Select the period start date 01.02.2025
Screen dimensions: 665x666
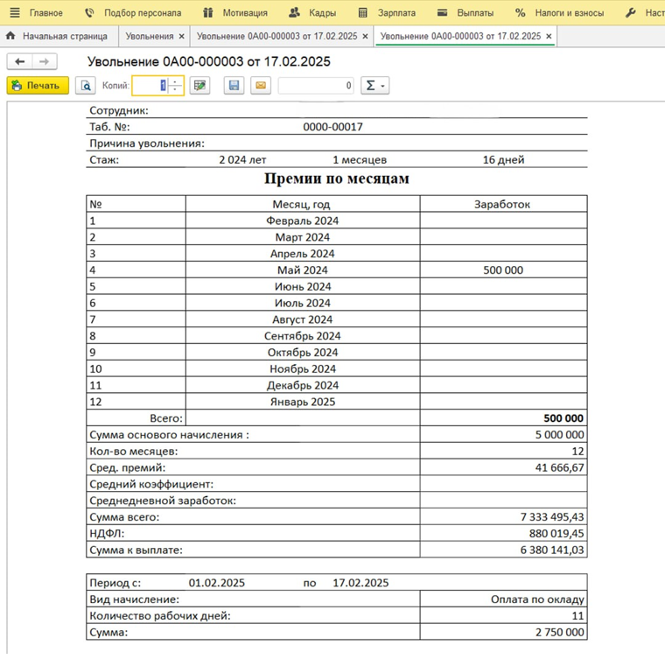(x=217, y=583)
